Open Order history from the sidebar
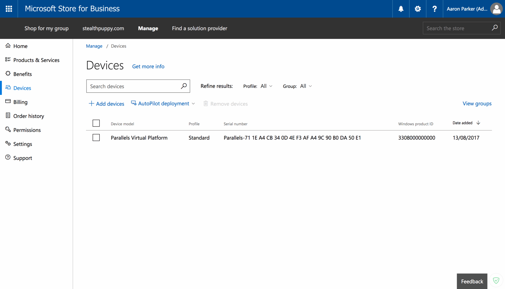This screenshot has height=289, width=505. coord(28,116)
